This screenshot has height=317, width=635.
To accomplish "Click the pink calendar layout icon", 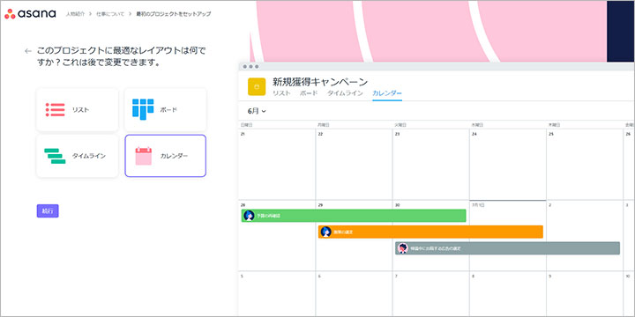I will pos(144,156).
